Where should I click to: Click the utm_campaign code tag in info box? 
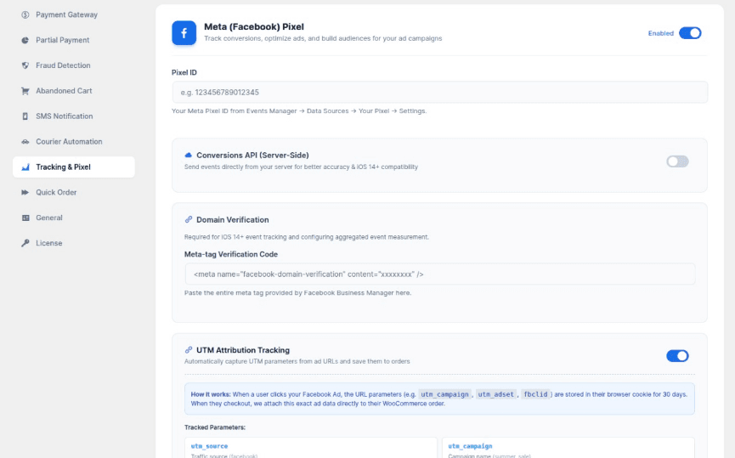pyautogui.click(x=444, y=394)
